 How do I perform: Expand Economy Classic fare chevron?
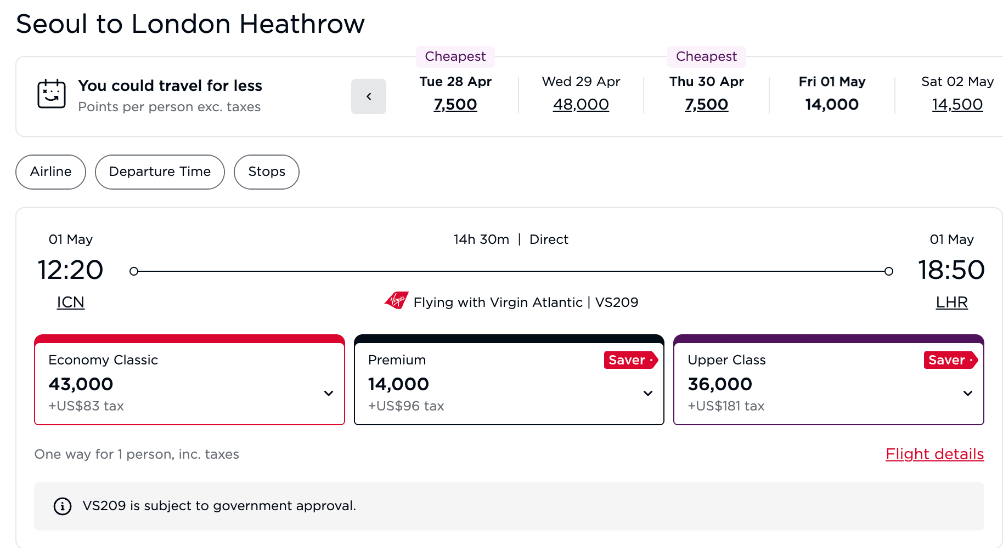click(329, 393)
